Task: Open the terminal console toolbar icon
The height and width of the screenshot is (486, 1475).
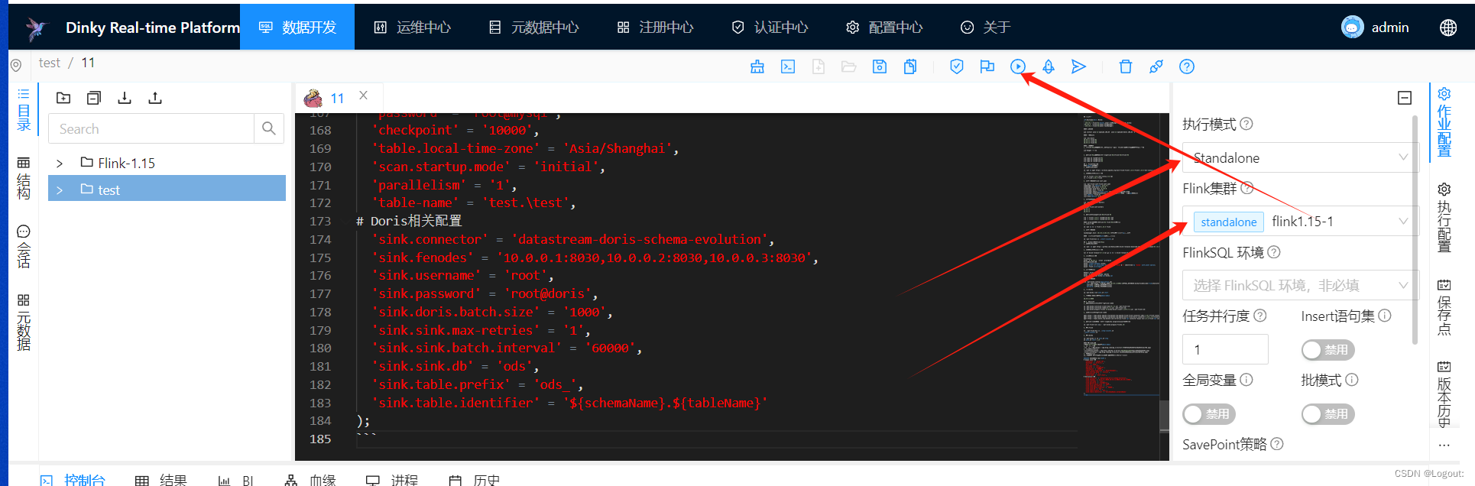Action: tap(788, 66)
